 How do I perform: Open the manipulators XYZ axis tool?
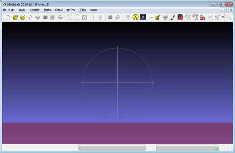click(150, 17)
